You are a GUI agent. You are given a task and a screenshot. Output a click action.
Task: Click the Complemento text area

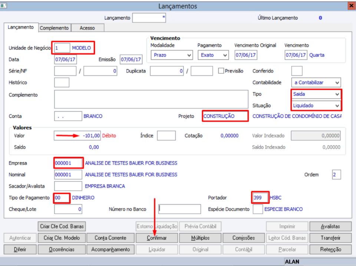[x=151, y=99]
